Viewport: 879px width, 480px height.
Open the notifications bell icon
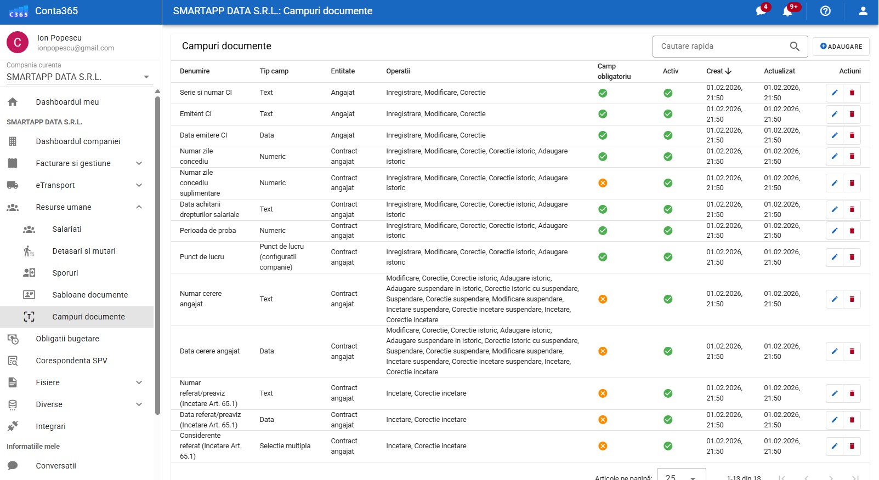[788, 11]
